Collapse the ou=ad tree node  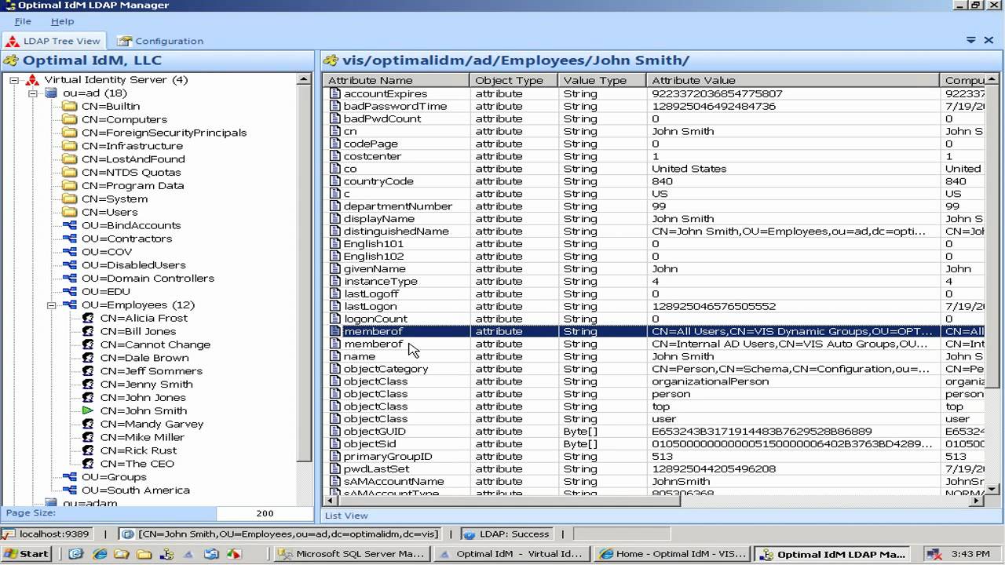point(33,93)
